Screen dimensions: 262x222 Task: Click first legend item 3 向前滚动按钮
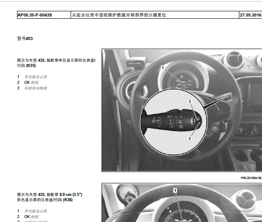(x=32, y=88)
